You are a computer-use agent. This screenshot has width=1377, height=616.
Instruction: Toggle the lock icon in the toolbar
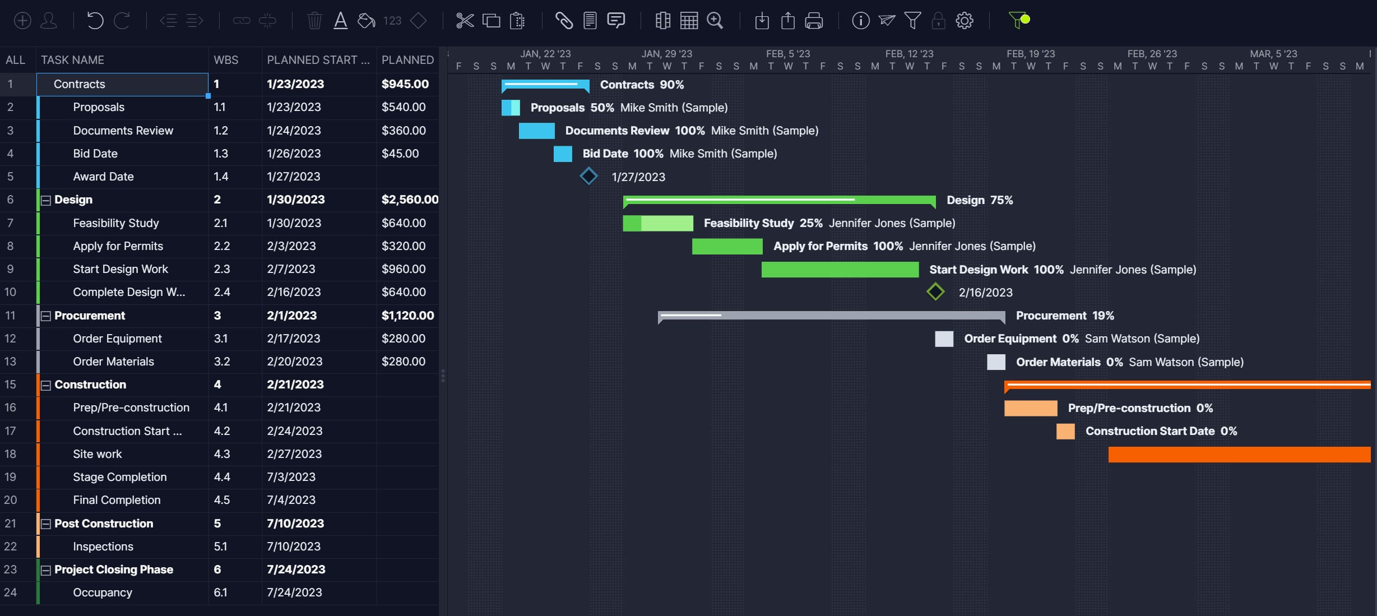(x=939, y=21)
